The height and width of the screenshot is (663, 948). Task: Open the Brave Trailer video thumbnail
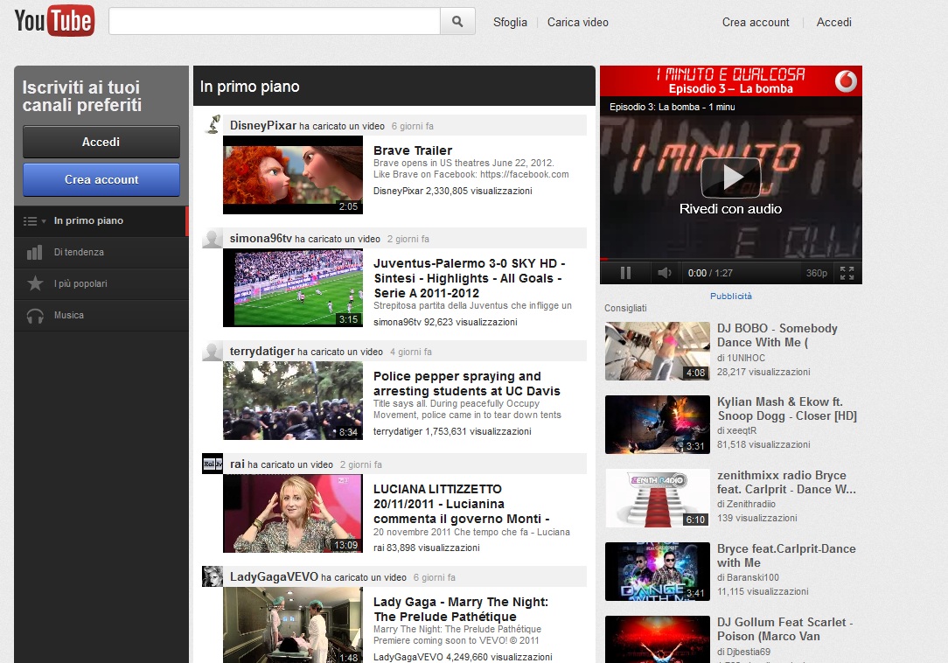coord(292,175)
